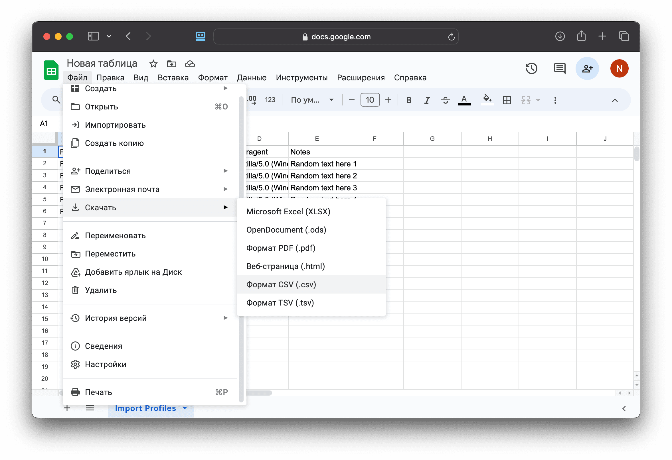The height and width of the screenshot is (460, 672).
Task: Click the add new sheet button
Action: point(66,408)
